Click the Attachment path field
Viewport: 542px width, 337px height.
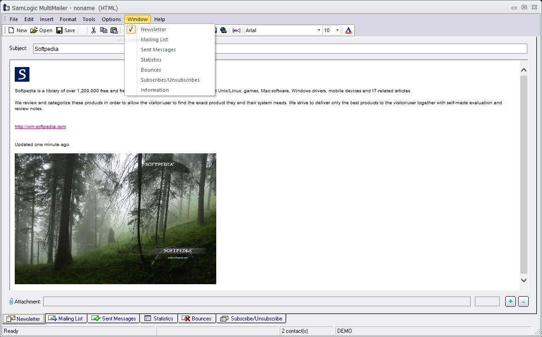click(x=257, y=302)
